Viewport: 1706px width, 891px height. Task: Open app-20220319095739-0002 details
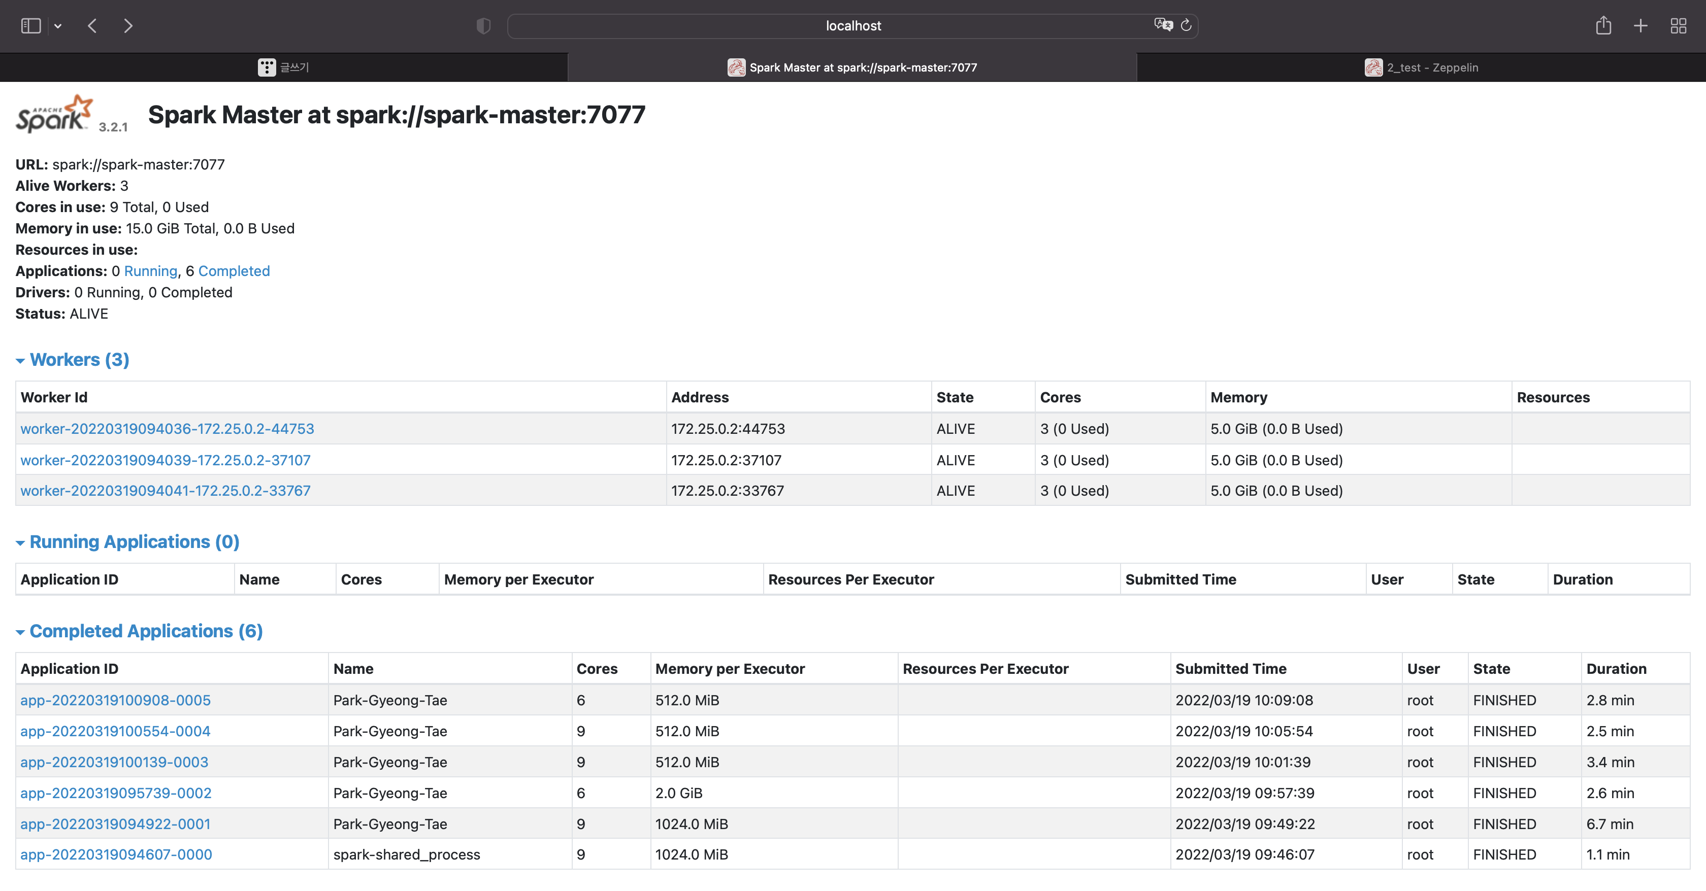[x=116, y=793]
